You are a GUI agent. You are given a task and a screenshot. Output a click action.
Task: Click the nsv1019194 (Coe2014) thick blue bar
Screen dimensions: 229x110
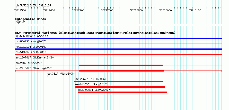[118, 49]
